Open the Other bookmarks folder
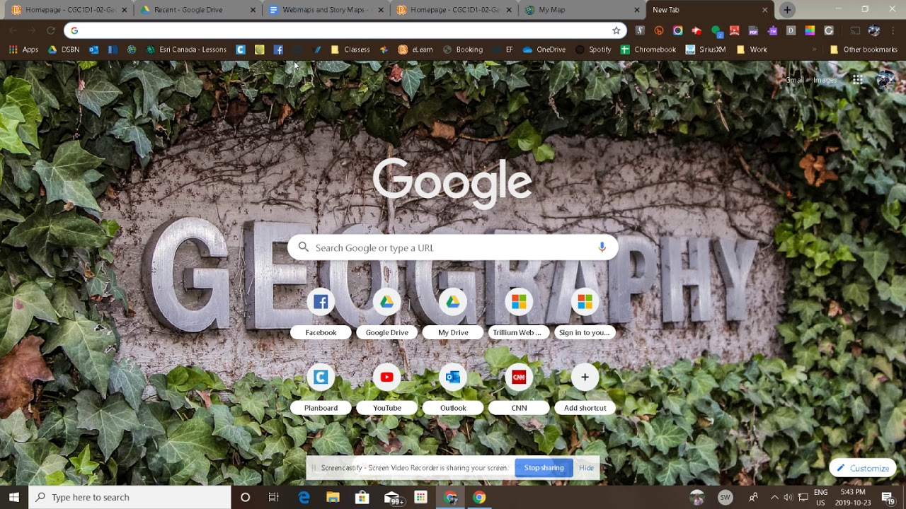The height and width of the screenshot is (509, 906). click(863, 49)
